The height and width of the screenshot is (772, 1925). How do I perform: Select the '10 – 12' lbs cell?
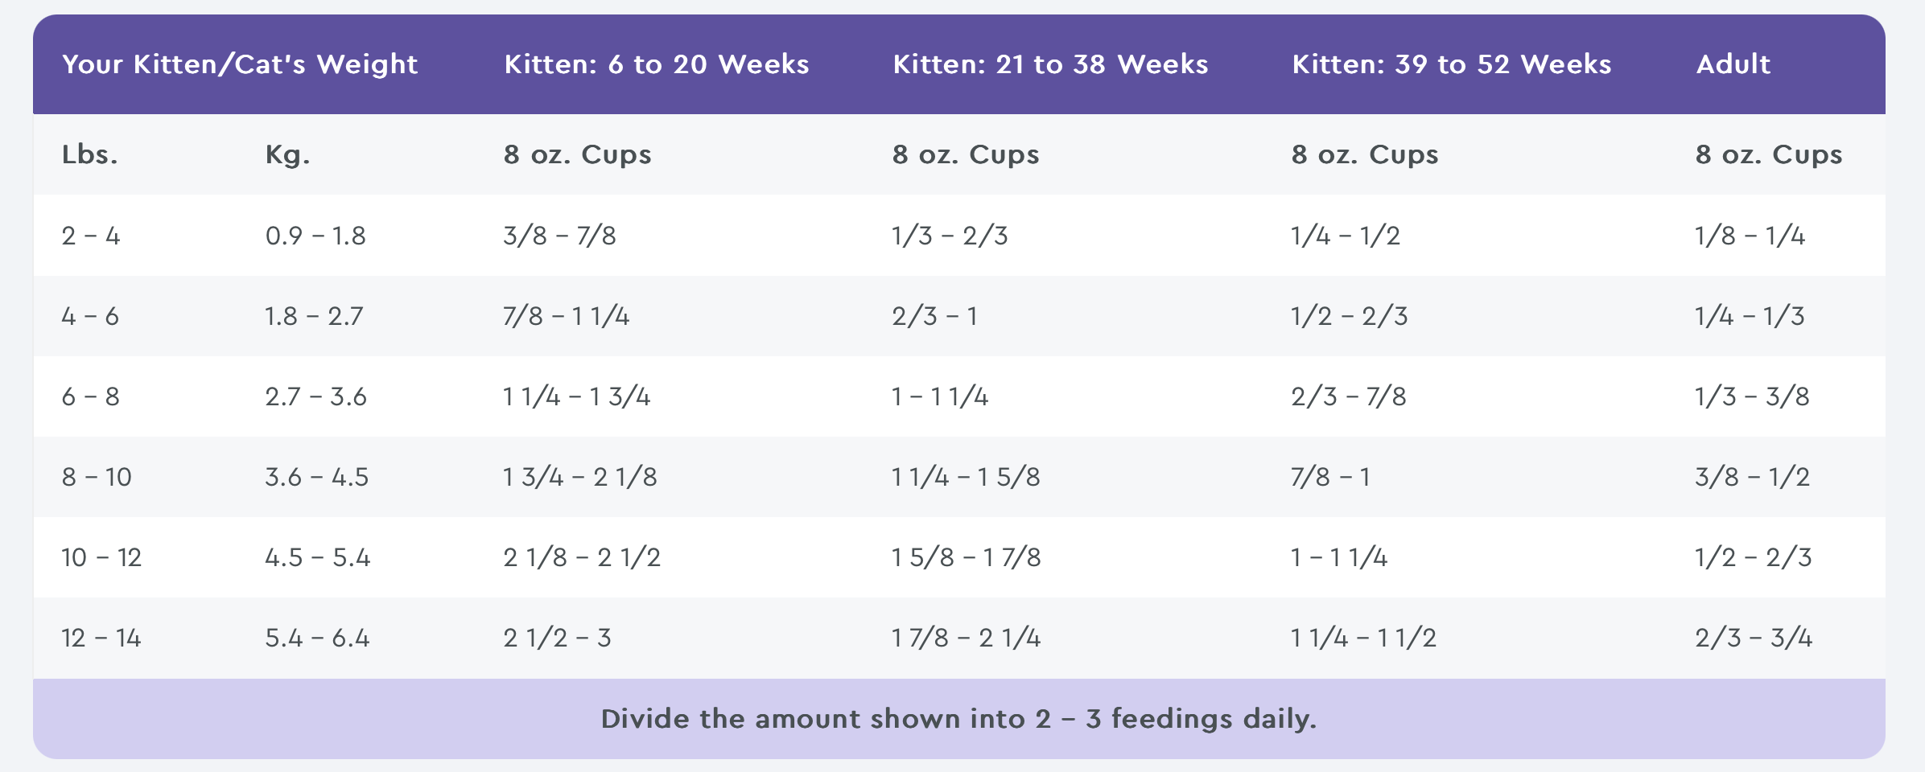[x=101, y=557]
